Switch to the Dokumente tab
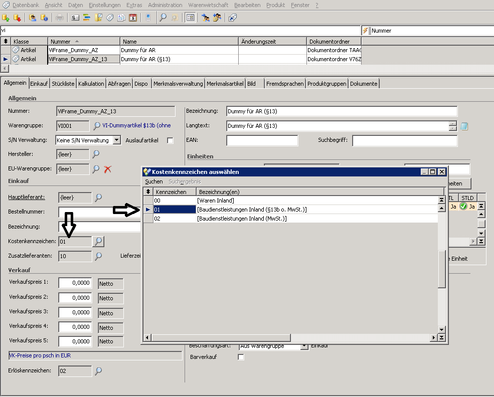The height and width of the screenshot is (397, 494). (x=364, y=84)
